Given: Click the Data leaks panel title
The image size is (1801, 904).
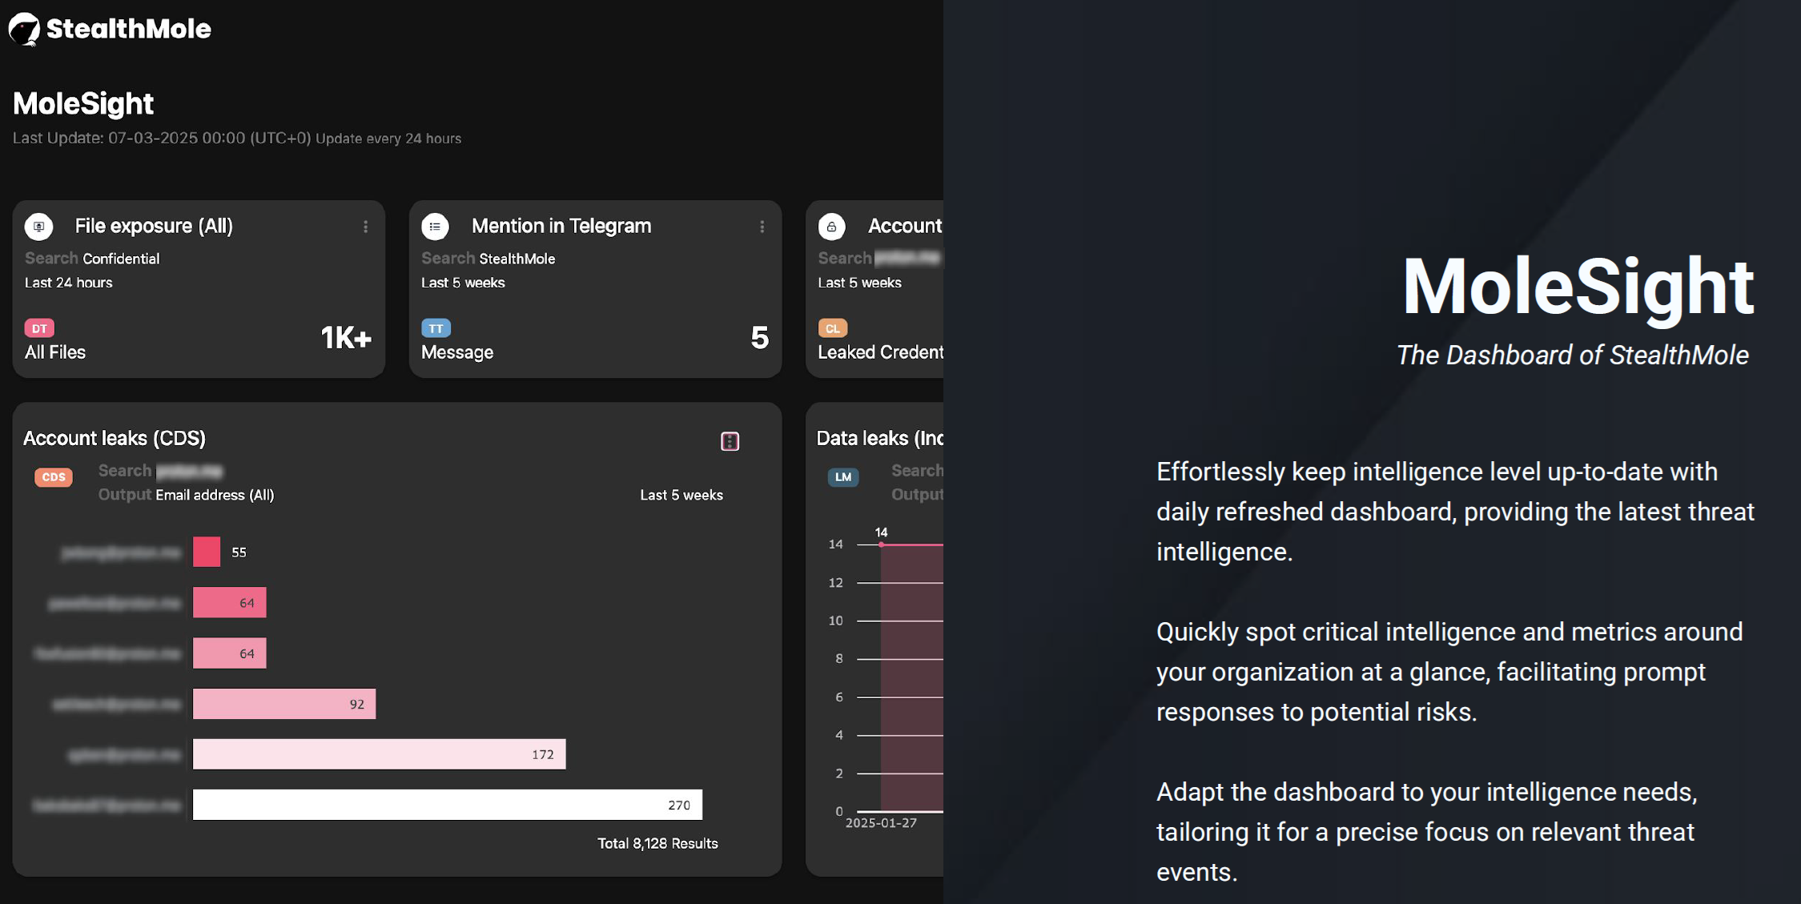Looking at the screenshot, I should pyautogui.click(x=879, y=438).
